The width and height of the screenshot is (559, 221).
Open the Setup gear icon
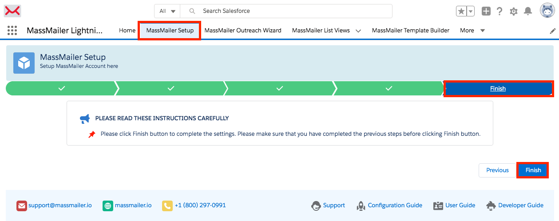(514, 12)
